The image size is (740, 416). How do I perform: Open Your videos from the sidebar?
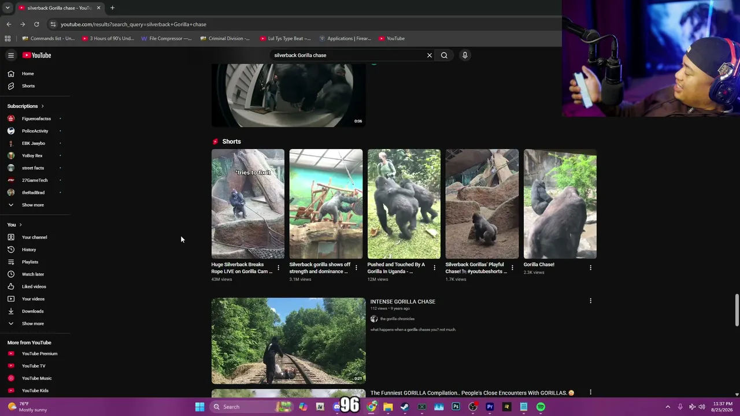[33, 299]
